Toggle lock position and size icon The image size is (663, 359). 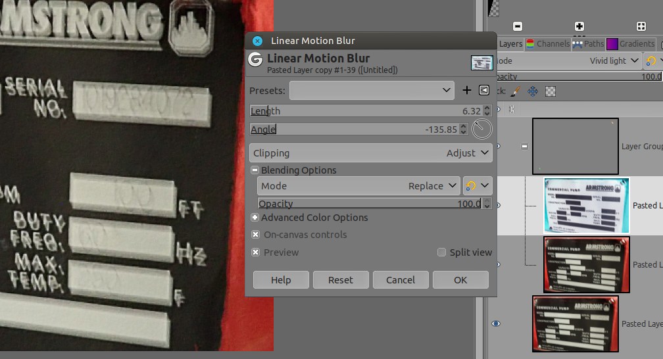point(533,91)
